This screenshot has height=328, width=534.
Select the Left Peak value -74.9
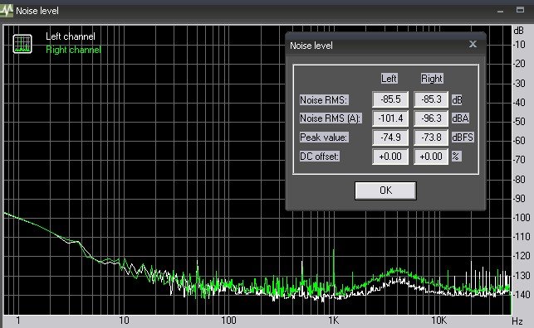390,137
